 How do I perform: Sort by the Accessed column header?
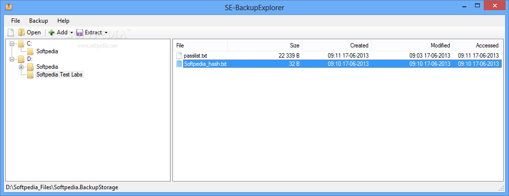pyautogui.click(x=477, y=45)
